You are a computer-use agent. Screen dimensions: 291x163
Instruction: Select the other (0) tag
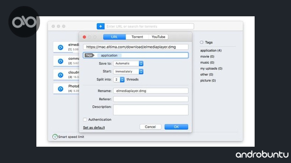pyautogui.click(x=207, y=75)
